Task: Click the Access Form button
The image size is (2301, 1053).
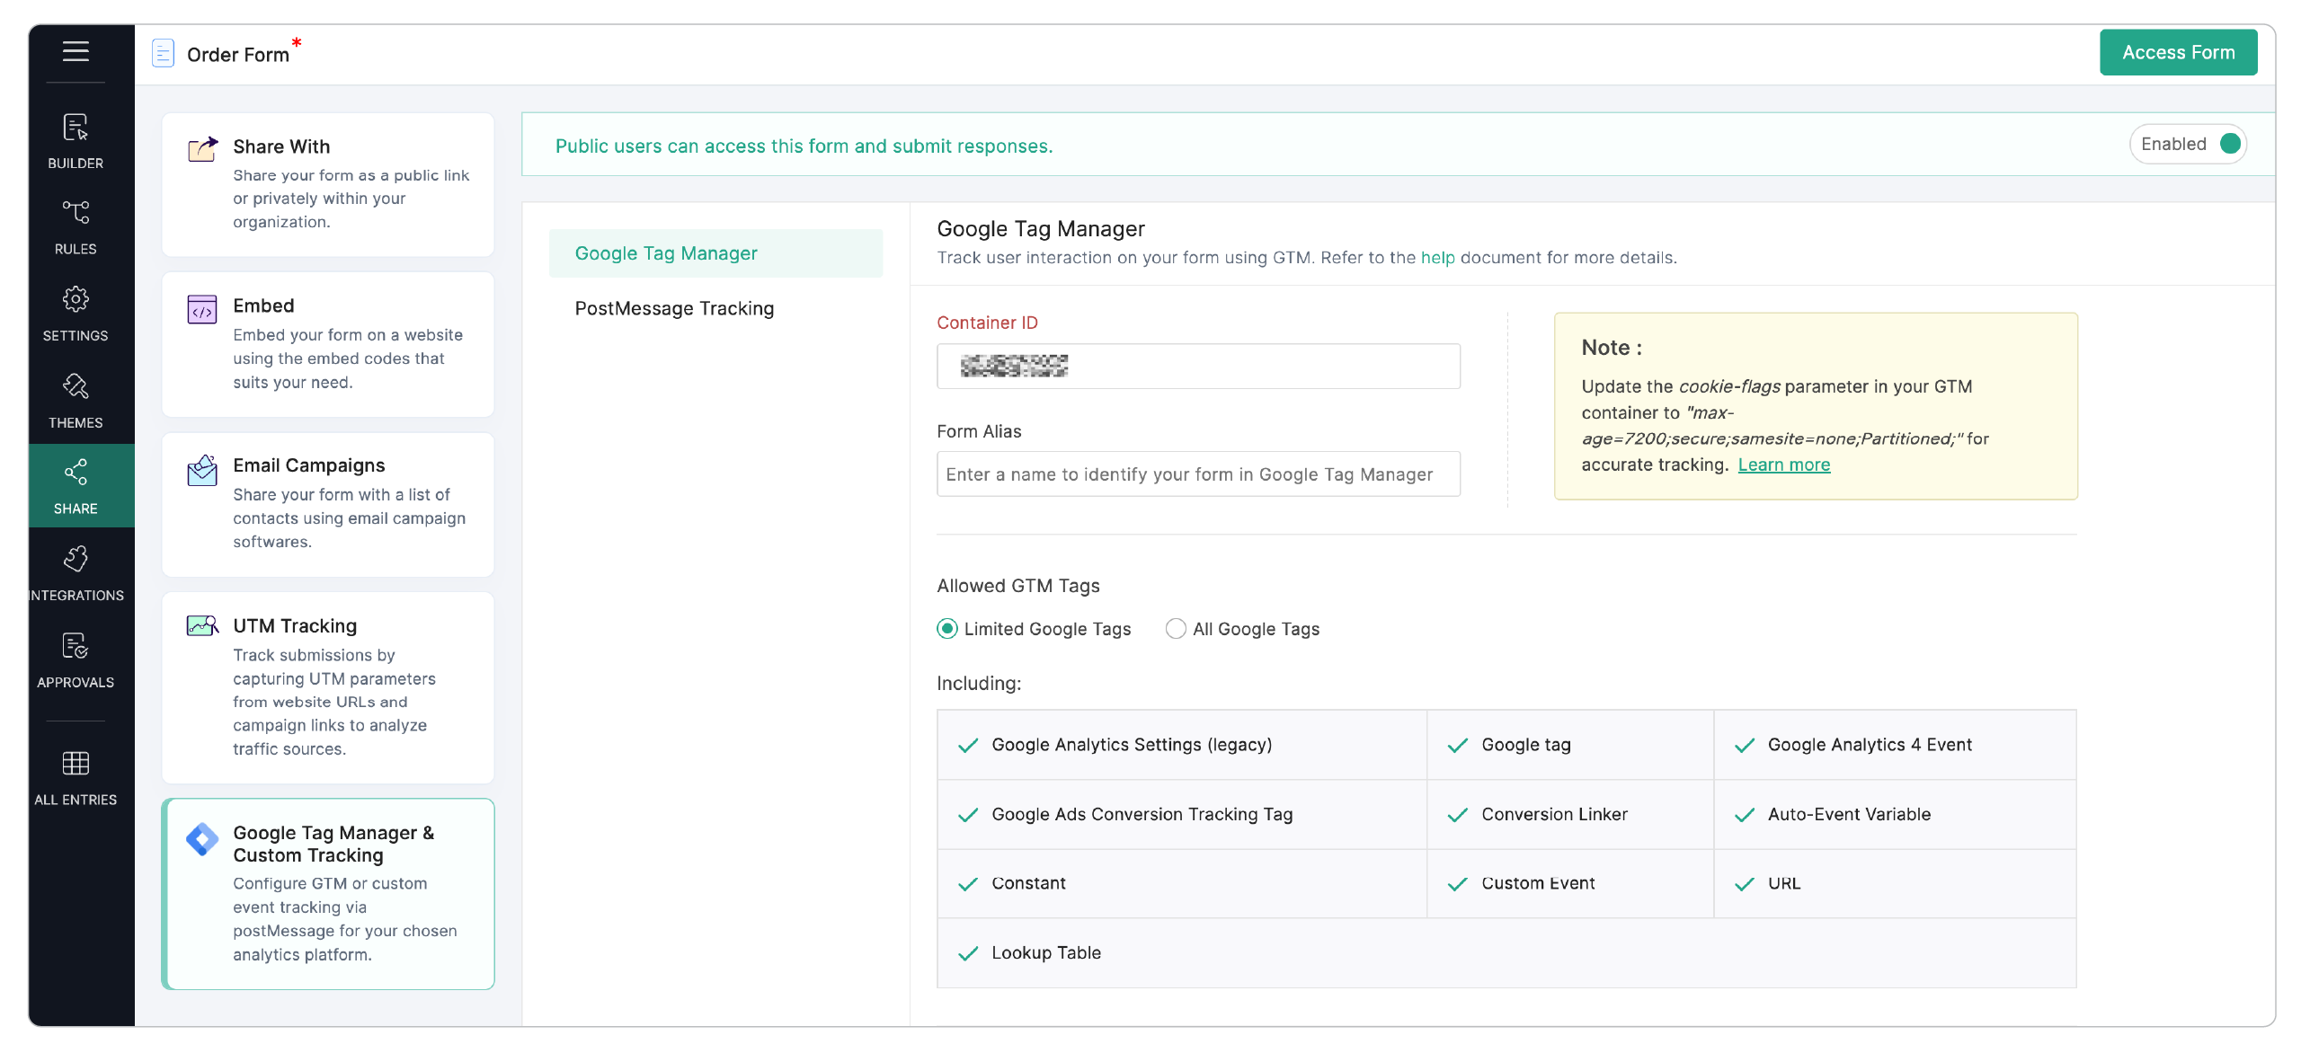Action: click(x=2178, y=52)
